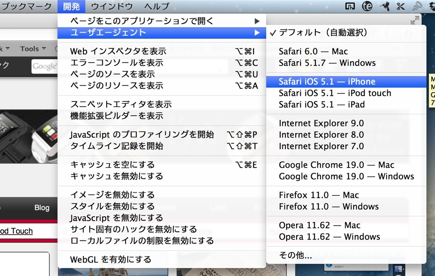Select Opera 11.62 — Mac

tap(346, 225)
